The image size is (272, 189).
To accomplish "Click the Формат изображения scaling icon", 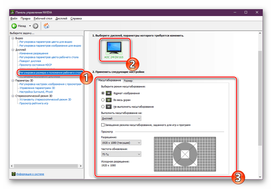I will [109, 93].
